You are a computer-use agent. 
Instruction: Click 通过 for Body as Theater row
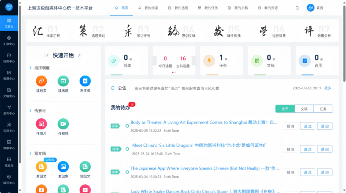308,126
